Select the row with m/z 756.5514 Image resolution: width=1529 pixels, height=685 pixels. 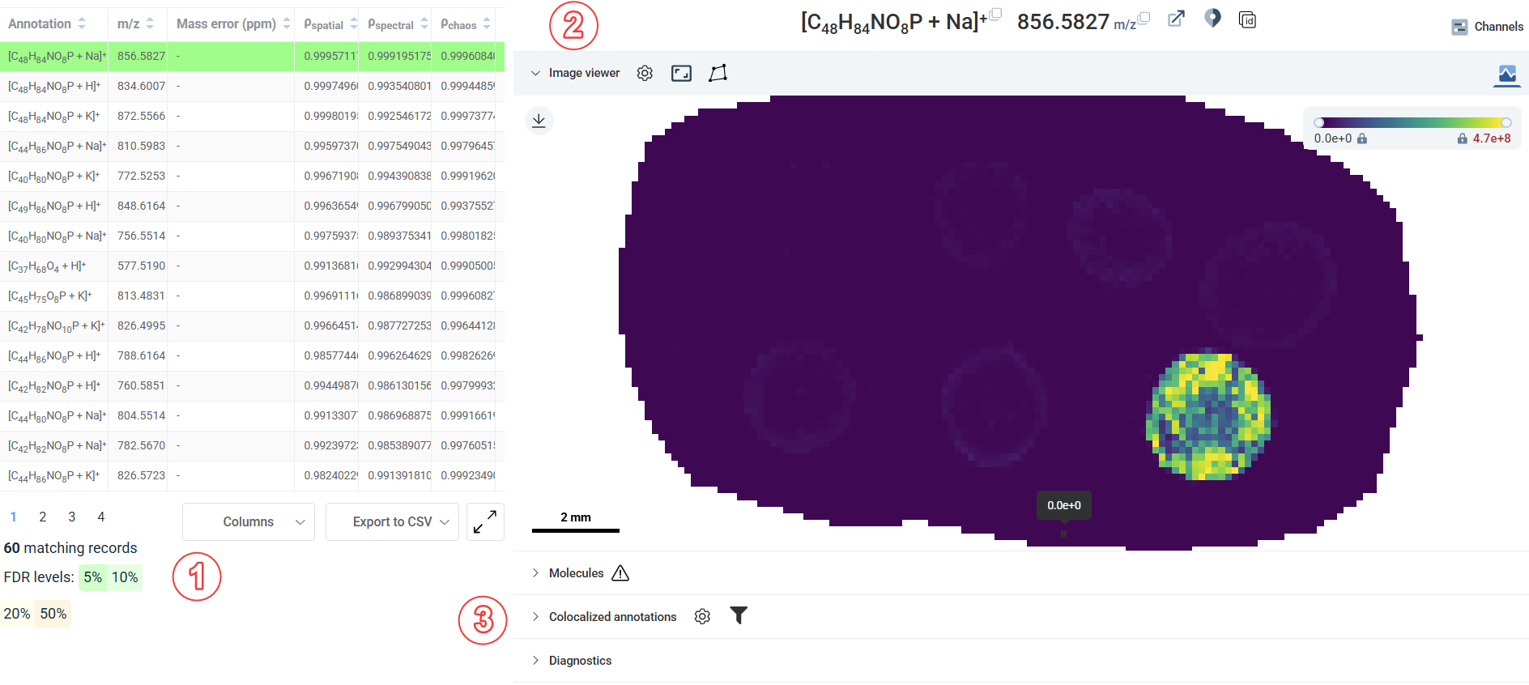[252, 236]
